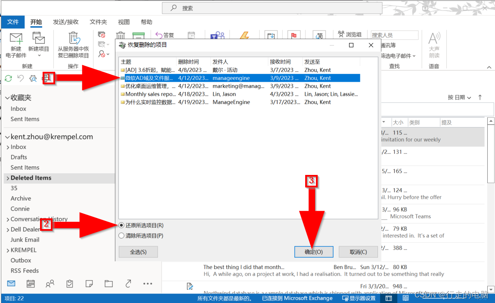
Task: Expand the Conversation History folder
Action: pos(8,220)
